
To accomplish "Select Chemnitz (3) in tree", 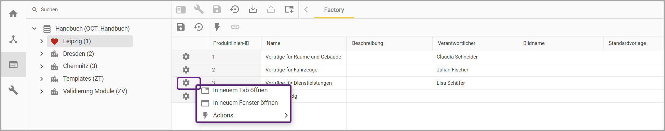I will click(80, 66).
